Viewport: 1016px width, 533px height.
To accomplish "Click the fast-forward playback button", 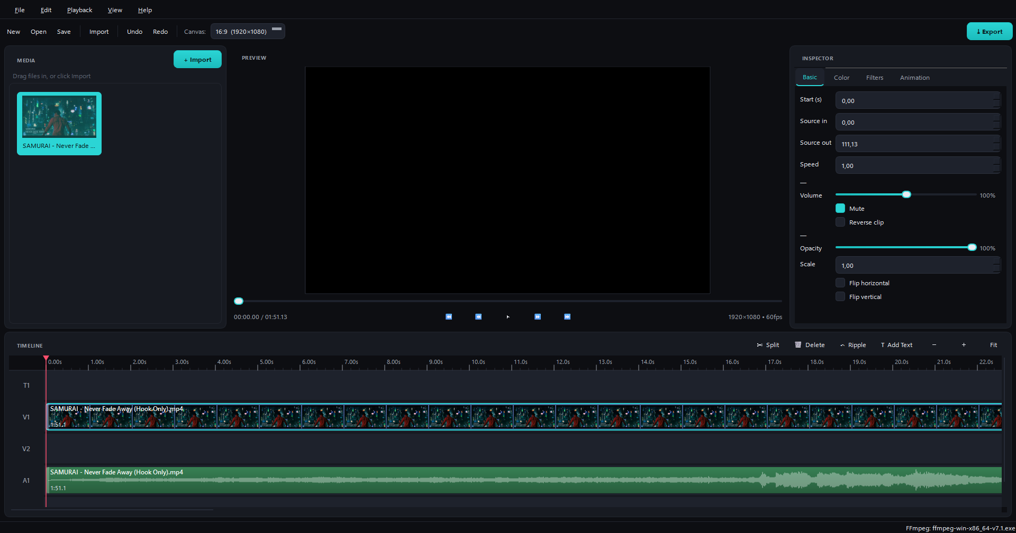I will [538, 317].
